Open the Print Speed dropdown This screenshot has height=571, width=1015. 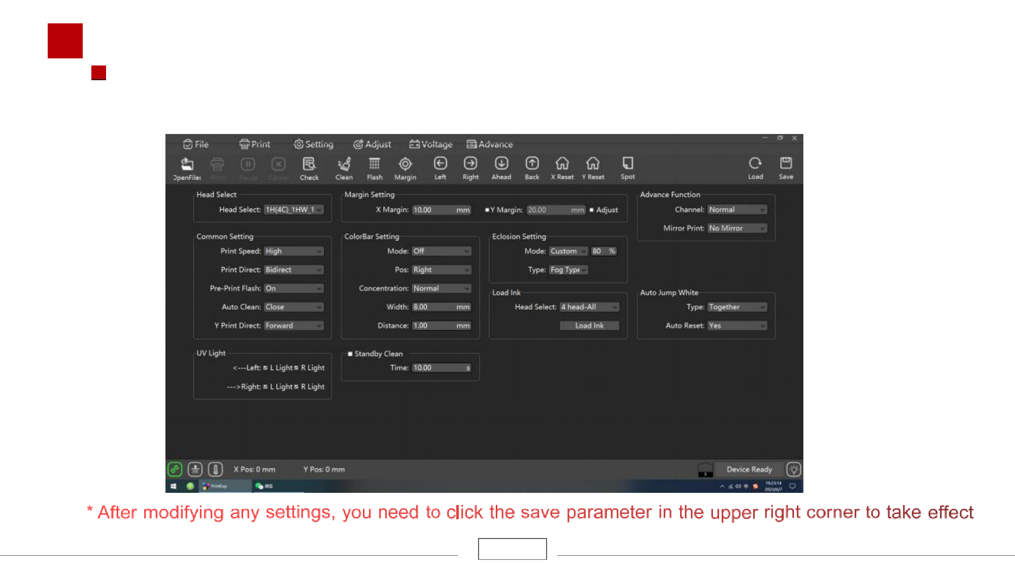[294, 251]
